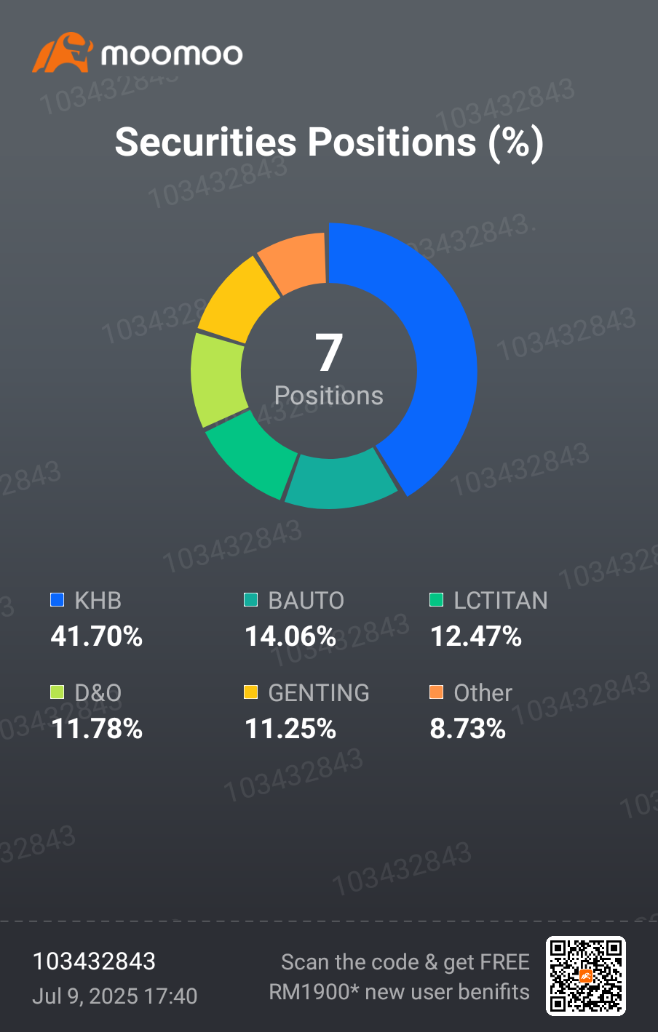Click the KHB 41.70% value

(x=97, y=636)
